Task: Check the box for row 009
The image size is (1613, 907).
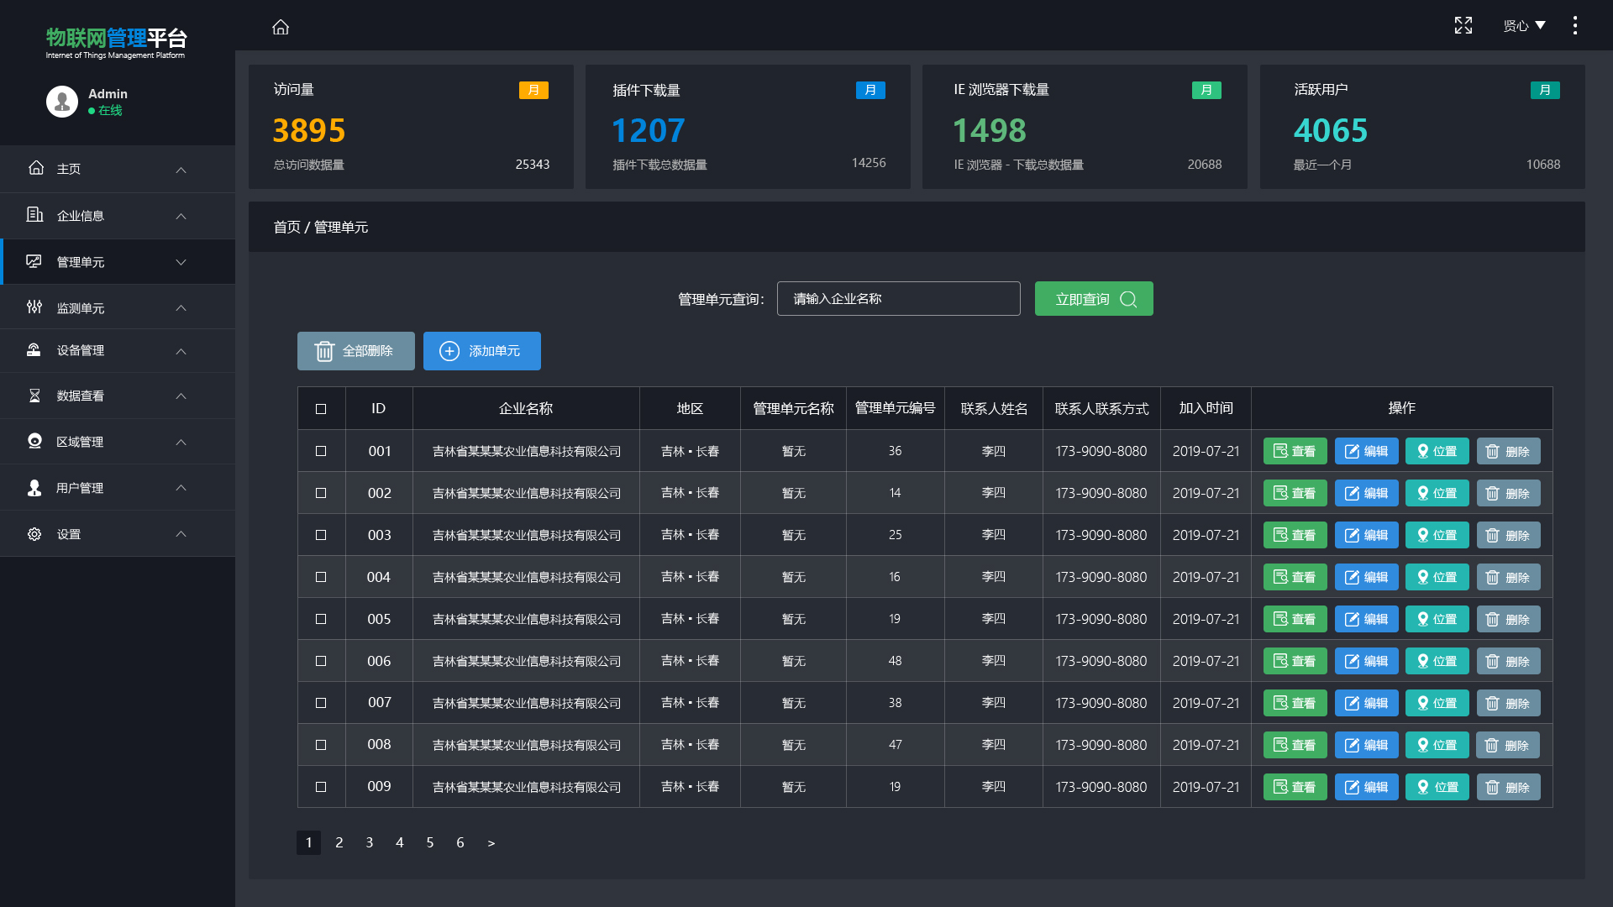Action: 321,787
